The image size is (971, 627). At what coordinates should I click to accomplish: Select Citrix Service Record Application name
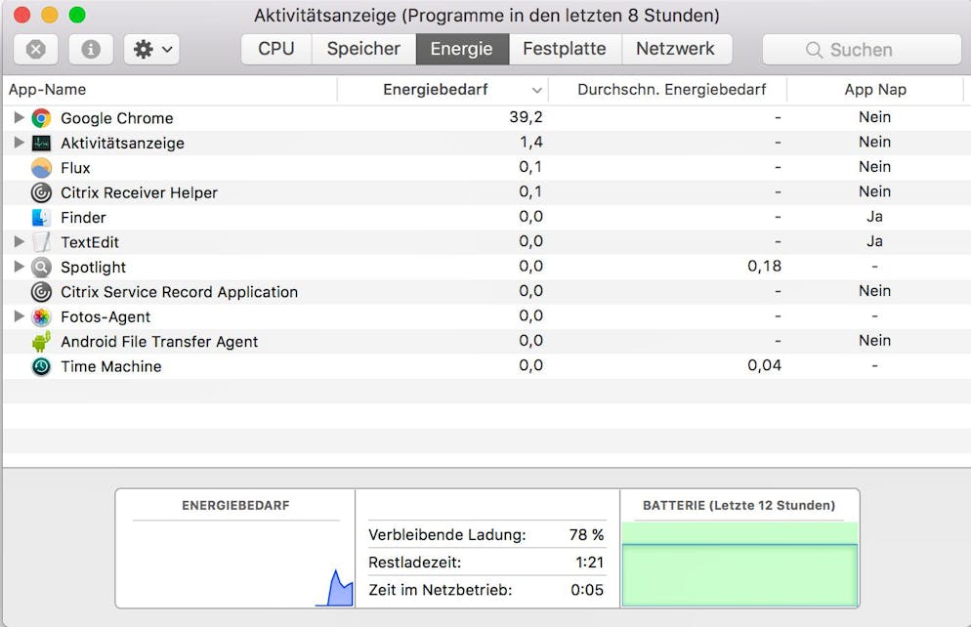point(180,292)
